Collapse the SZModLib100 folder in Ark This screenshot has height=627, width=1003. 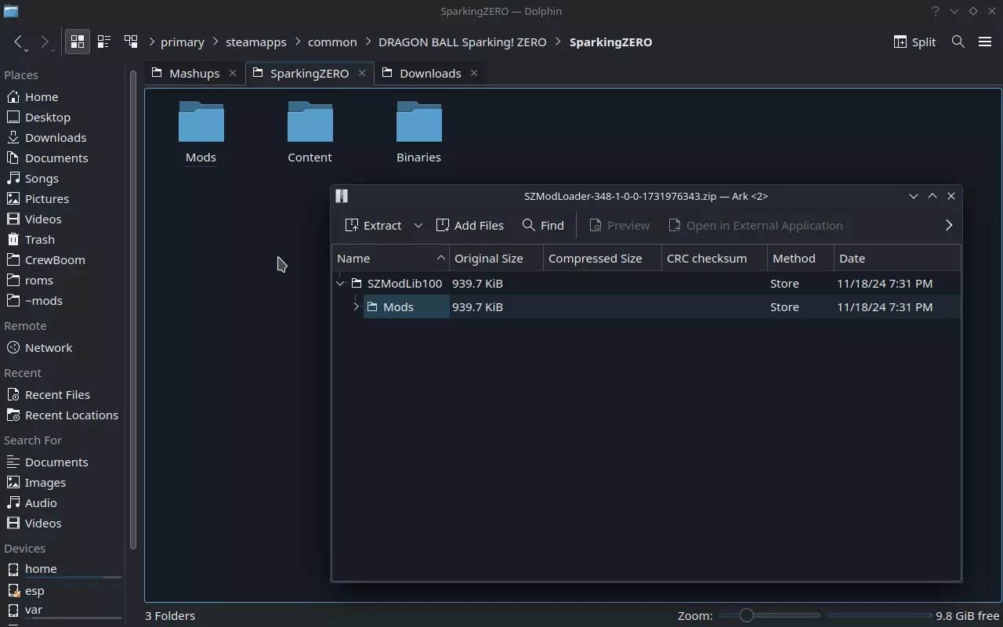340,283
